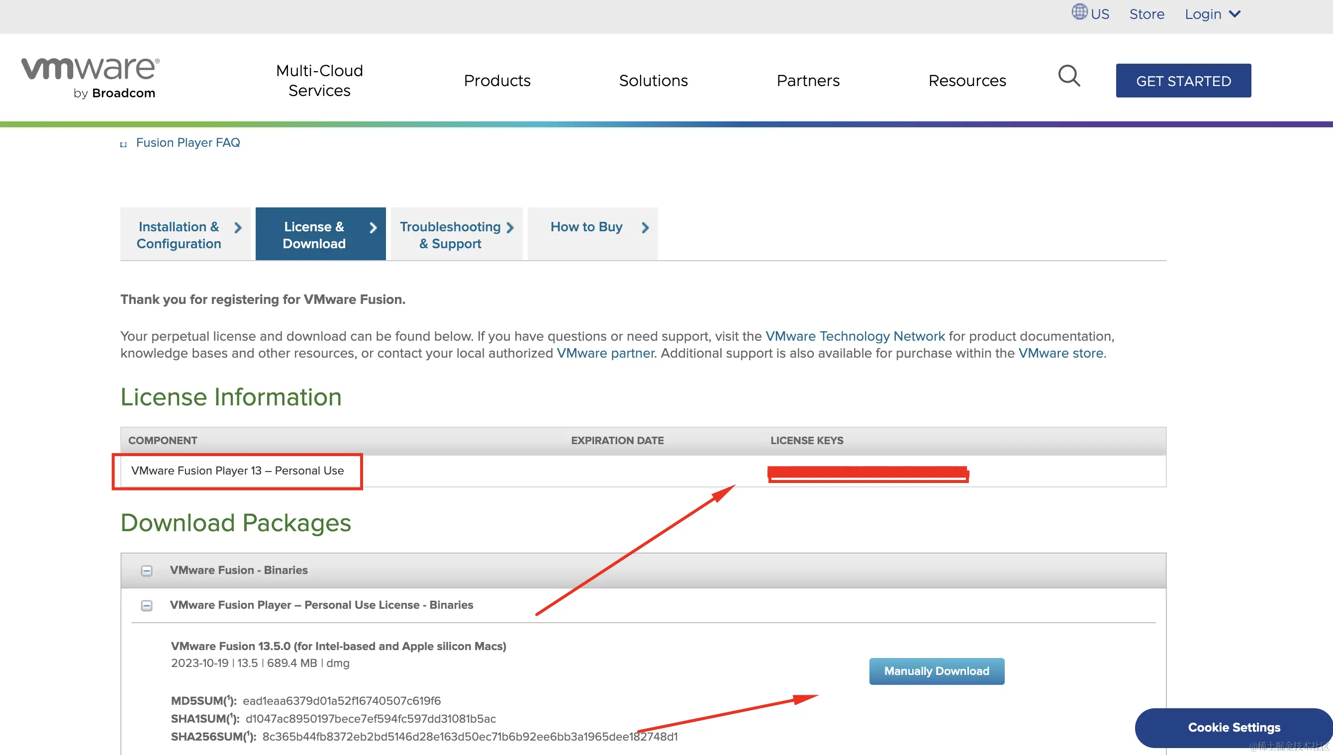
Task: Open the Installation & Configuration tab
Action: coord(185,234)
